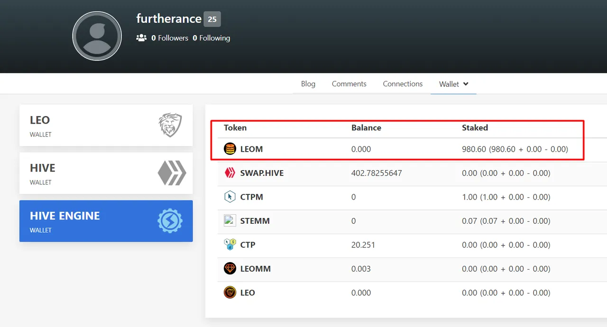Click the SWAP.HIVE balance 402.78255647
This screenshot has width=607, height=327.
[x=377, y=173]
